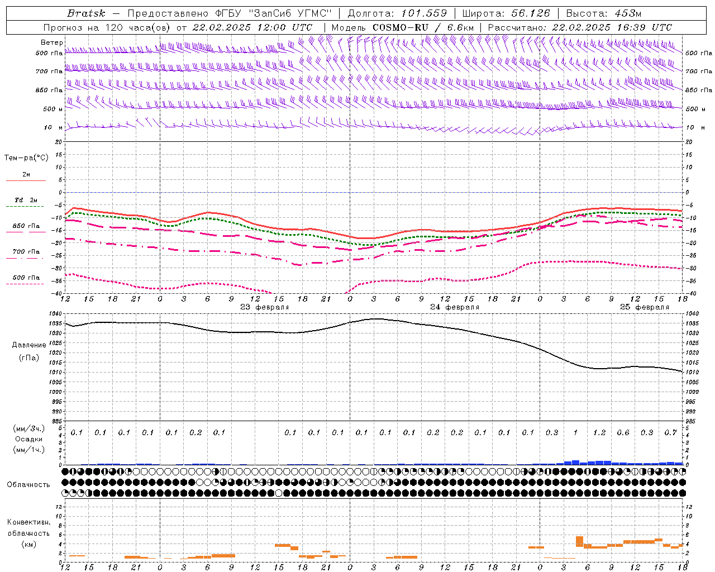Click the dotted line sample under '500 гПа' legend

coord(26,284)
